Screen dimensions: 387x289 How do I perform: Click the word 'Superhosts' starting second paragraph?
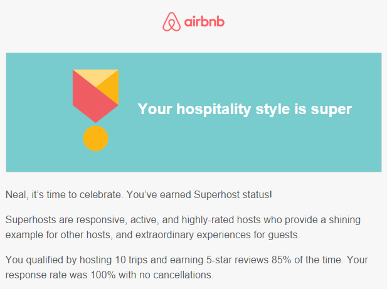[x=31, y=219]
